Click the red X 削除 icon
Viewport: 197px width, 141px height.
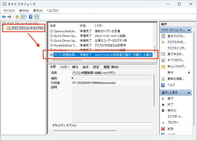point(163,129)
